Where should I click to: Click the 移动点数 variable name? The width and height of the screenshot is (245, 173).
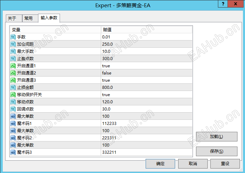click(25, 102)
